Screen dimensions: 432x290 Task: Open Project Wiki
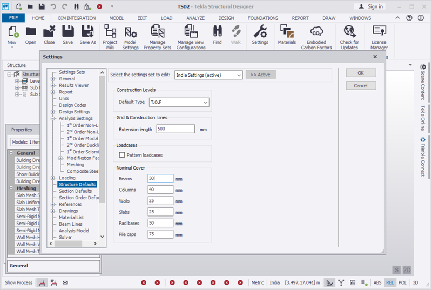pyautogui.click(x=110, y=37)
